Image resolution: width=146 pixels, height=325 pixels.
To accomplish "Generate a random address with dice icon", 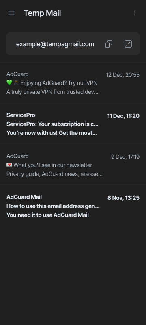I will 128,44.
